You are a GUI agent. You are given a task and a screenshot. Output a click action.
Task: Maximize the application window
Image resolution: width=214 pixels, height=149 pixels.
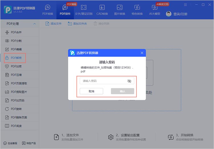[203, 5]
